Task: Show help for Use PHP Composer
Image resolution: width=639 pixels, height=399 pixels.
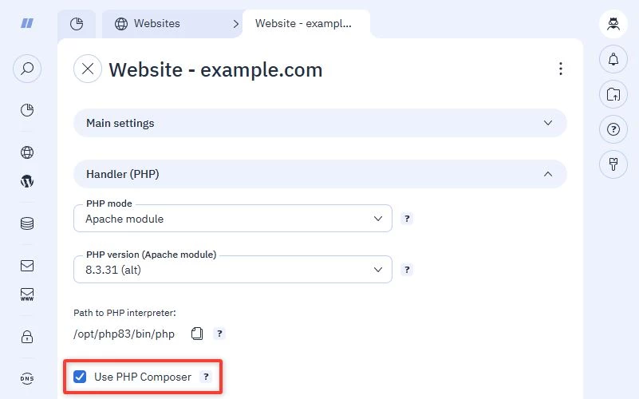Action: (x=206, y=377)
